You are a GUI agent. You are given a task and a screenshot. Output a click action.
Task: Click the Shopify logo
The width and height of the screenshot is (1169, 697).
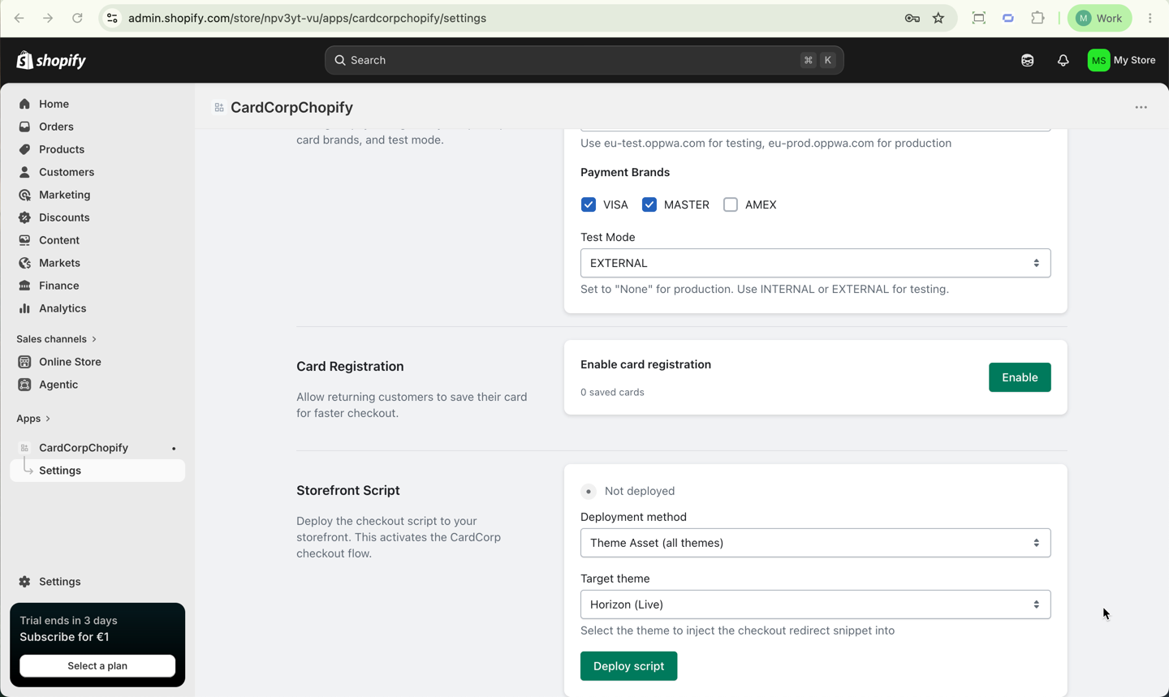point(51,60)
